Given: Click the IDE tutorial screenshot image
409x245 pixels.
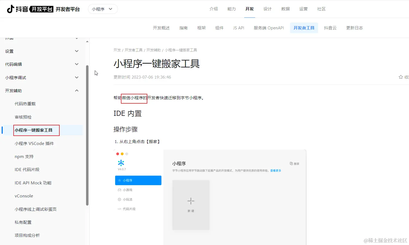Looking at the screenshot, I should tap(210, 197).
